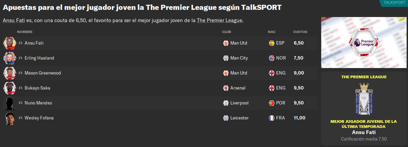This screenshot has width=408, height=147.
Task: Click Ansu Fati link in headline sentence
Action: pyautogui.click(x=14, y=20)
